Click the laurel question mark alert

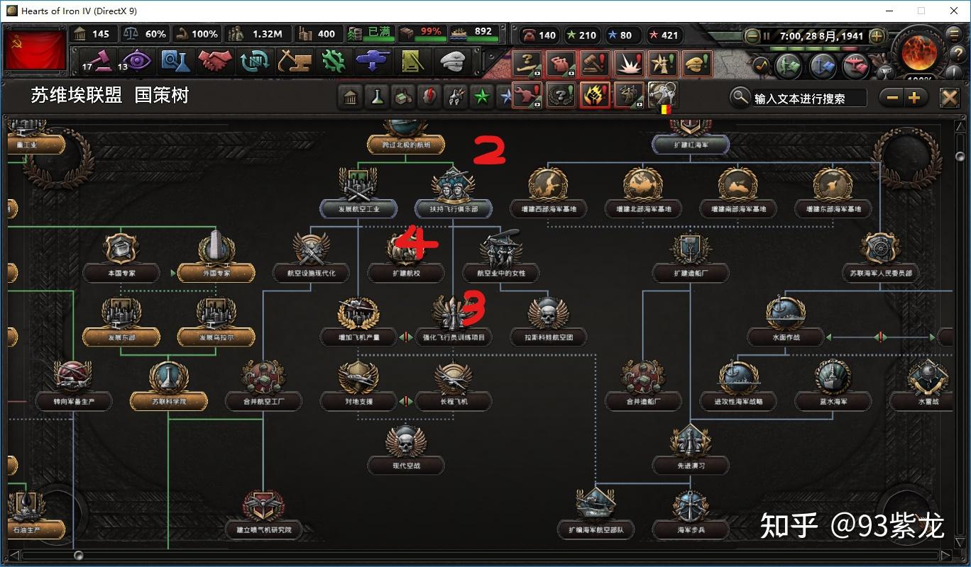561,95
